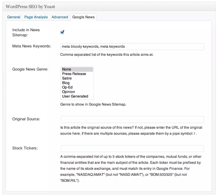Click the Original Source label text
The width and height of the screenshot is (217, 195).
pos(26,119)
